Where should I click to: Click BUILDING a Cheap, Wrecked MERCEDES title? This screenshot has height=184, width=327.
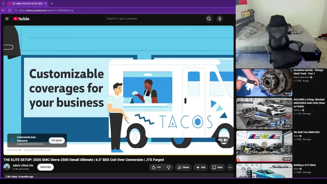pyautogui.click(x=309, y=103)
